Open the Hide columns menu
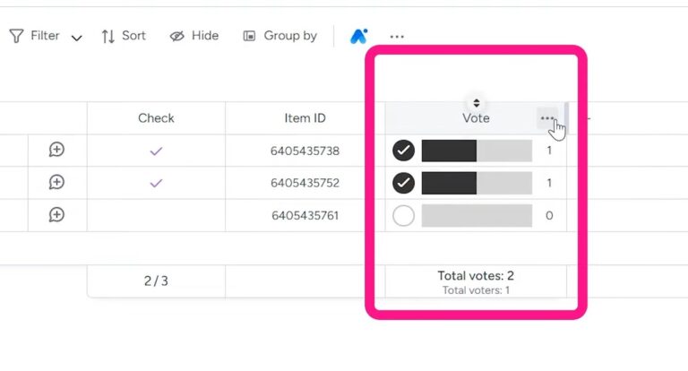This screenshot has height=371, width=688. pyautogui.click(x=194, y=36)
